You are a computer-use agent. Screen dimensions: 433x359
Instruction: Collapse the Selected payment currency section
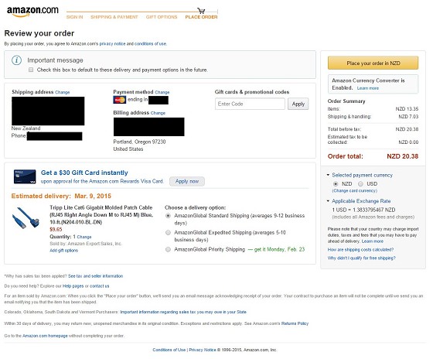(328, 175)
